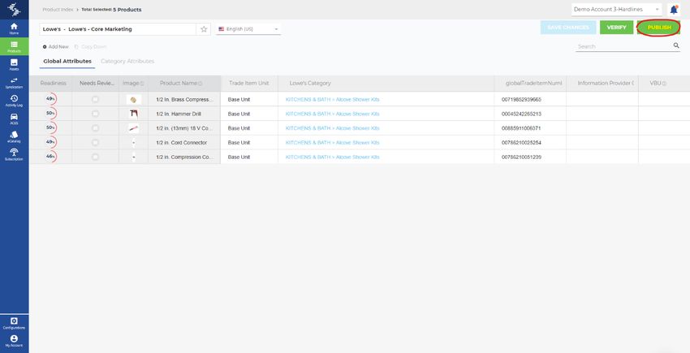This screenshot has height=353, width=690.
Task: Open the Lowe's - Core Marketing selector
Action: (x=118, y=29)
